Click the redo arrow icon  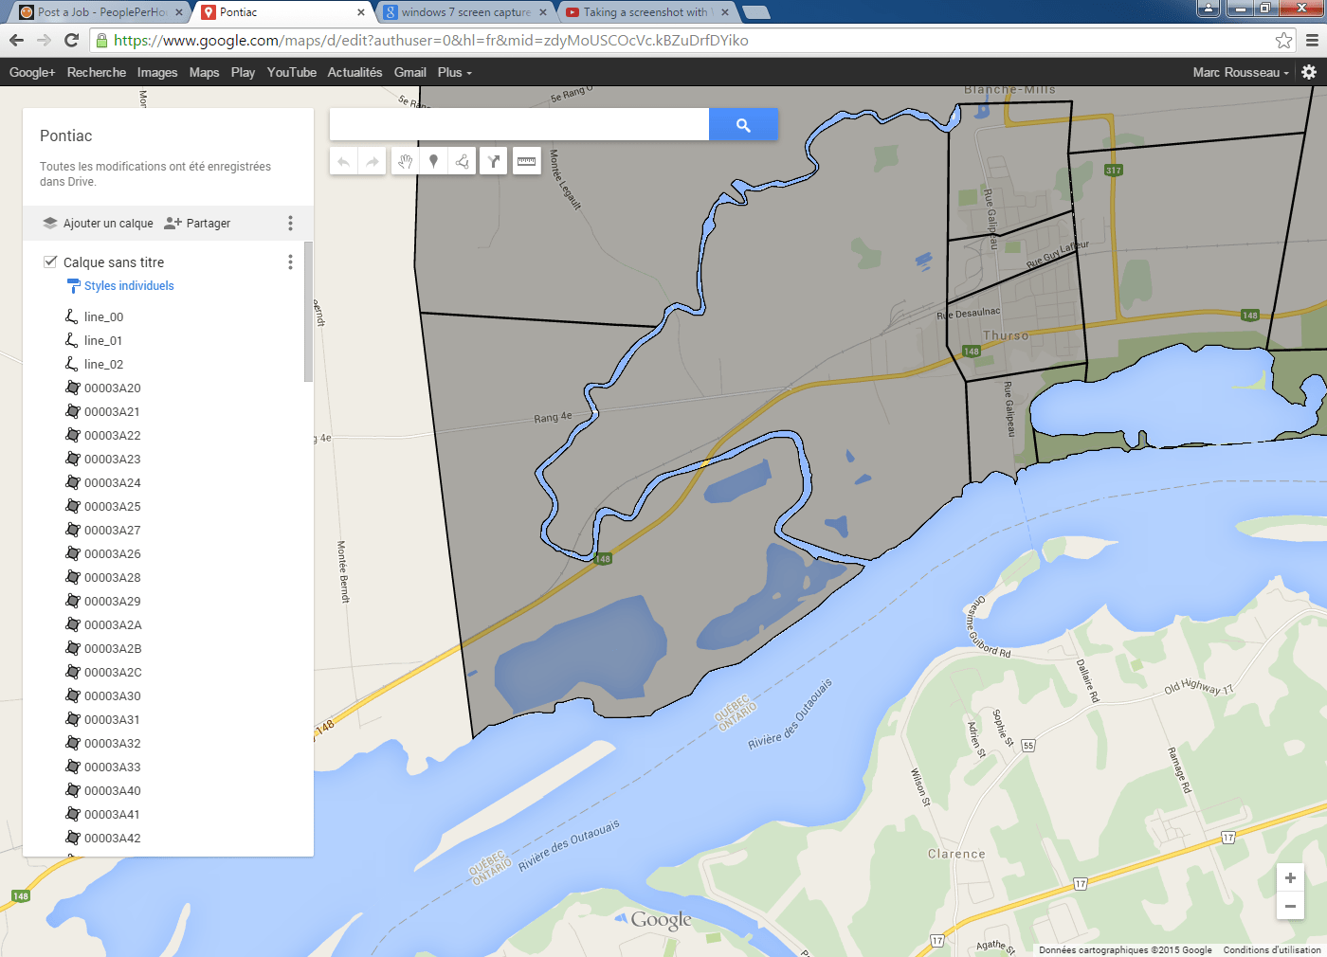(371, 161)
